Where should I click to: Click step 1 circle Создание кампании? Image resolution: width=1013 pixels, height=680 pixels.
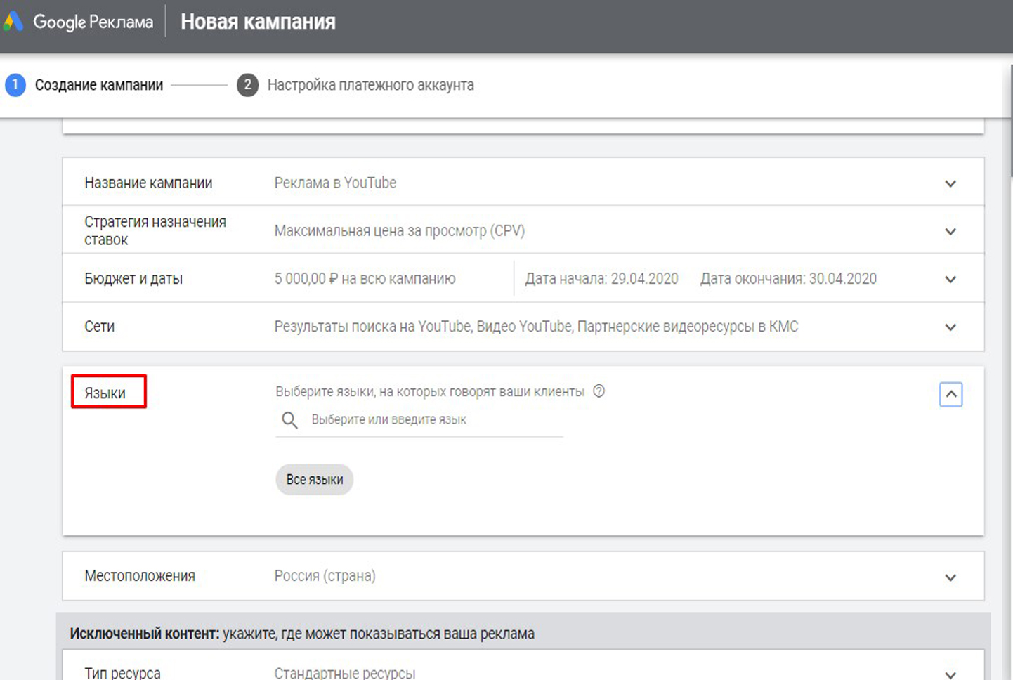(x=15, y=85)
